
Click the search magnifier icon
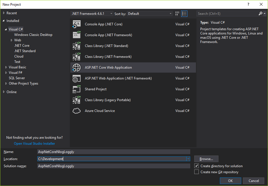point(260,13)
